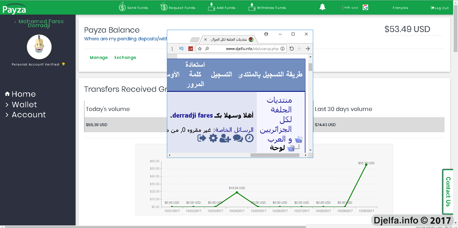458x228 pixels.
Task: Click the forum clock icon
Action: 249,138
